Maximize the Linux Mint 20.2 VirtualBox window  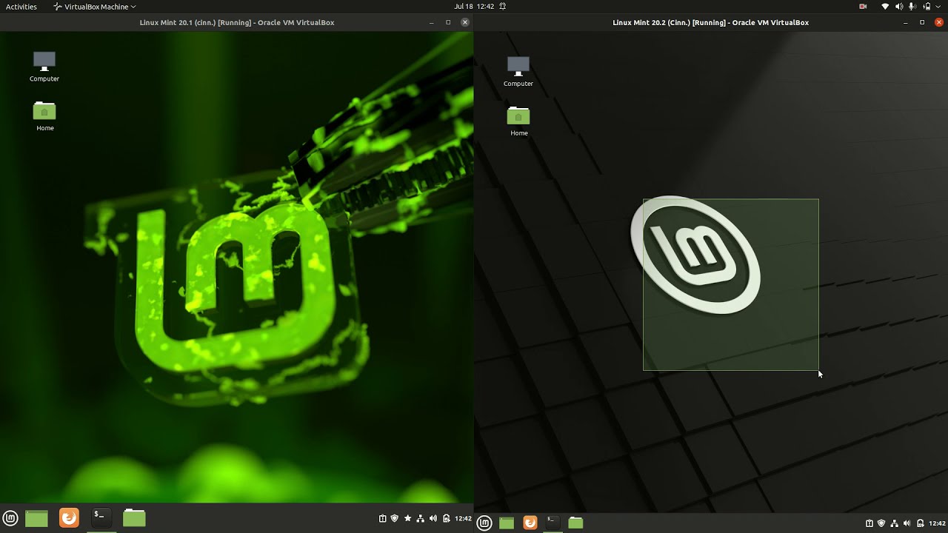(x=922, y=22)
